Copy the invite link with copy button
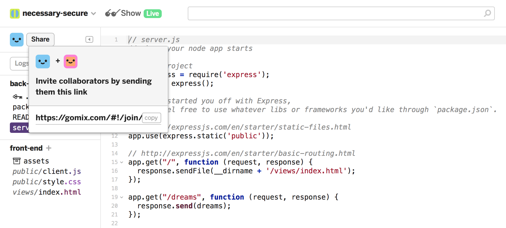506x228 pixels. (151, 118)
